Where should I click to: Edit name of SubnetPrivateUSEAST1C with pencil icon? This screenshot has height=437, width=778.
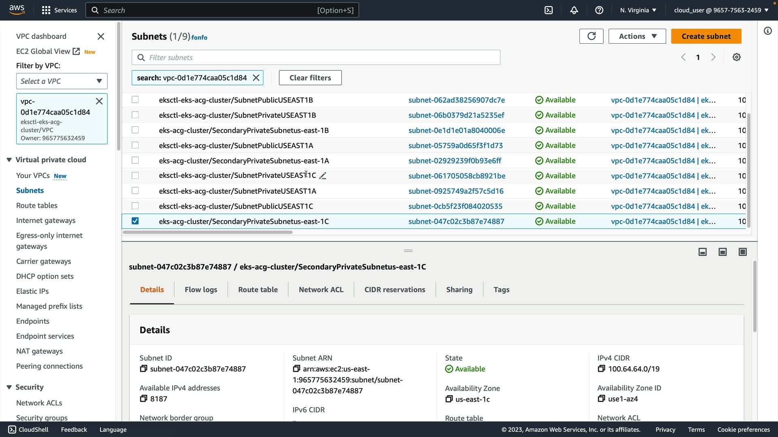(x=323, y=176)
